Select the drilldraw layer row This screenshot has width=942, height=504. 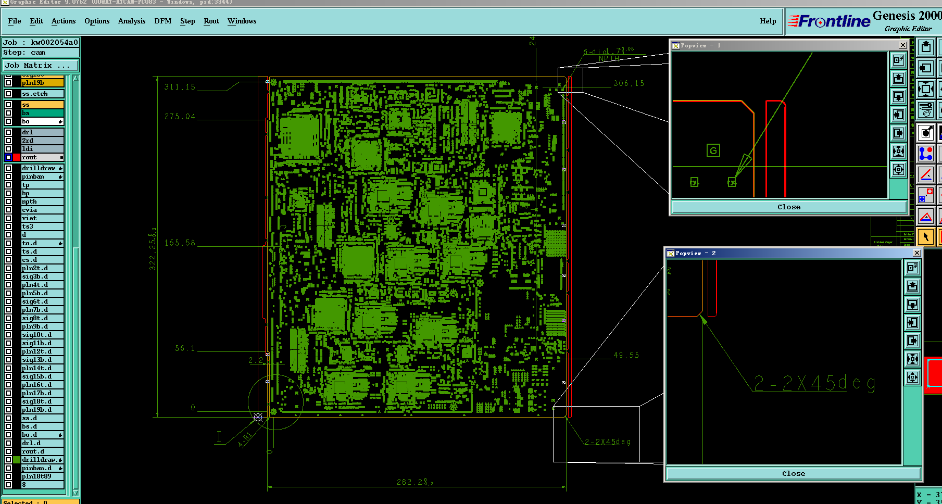coord(42,168)
